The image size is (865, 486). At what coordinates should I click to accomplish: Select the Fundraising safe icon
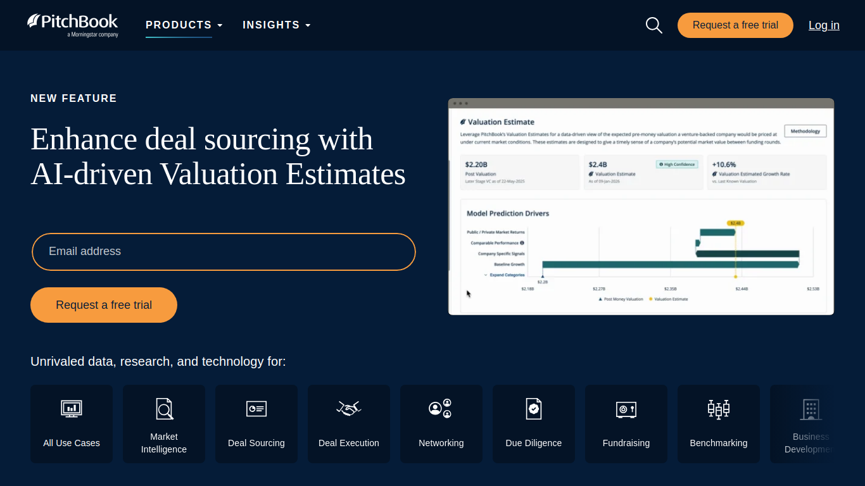coord(626,409)
